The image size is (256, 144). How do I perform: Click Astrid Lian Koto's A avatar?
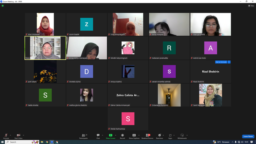tap(211, 48)
